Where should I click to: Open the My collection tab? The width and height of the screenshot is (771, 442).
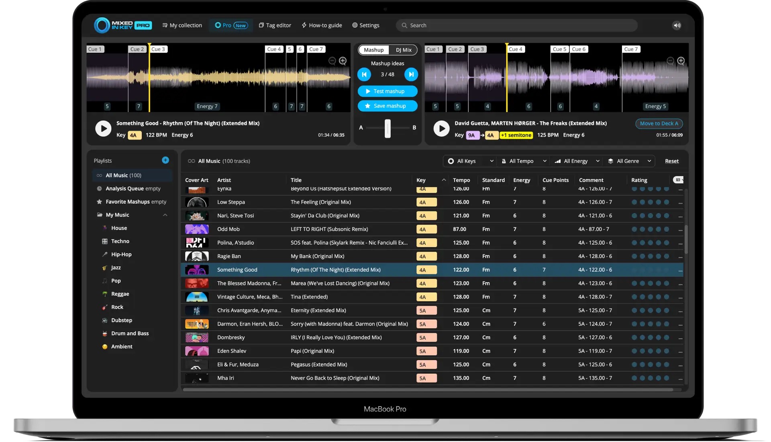(x=182, y=25)
